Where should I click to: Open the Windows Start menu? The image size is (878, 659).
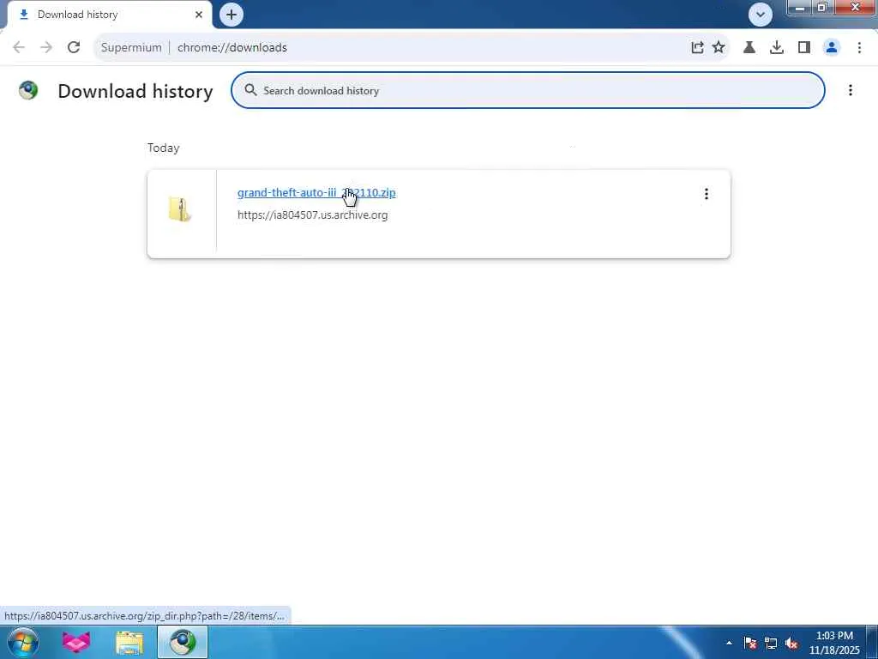pyautogui.click(x=23, y=642)
